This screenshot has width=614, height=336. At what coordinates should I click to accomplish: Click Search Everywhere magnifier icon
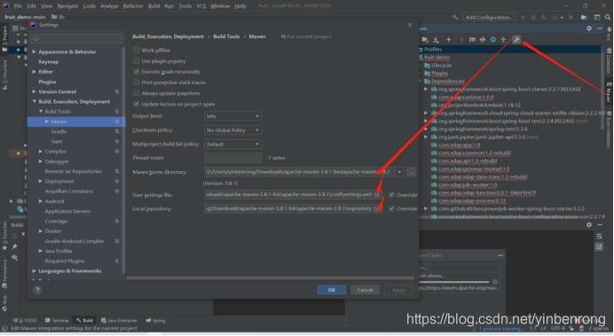[x=607, y=17]
